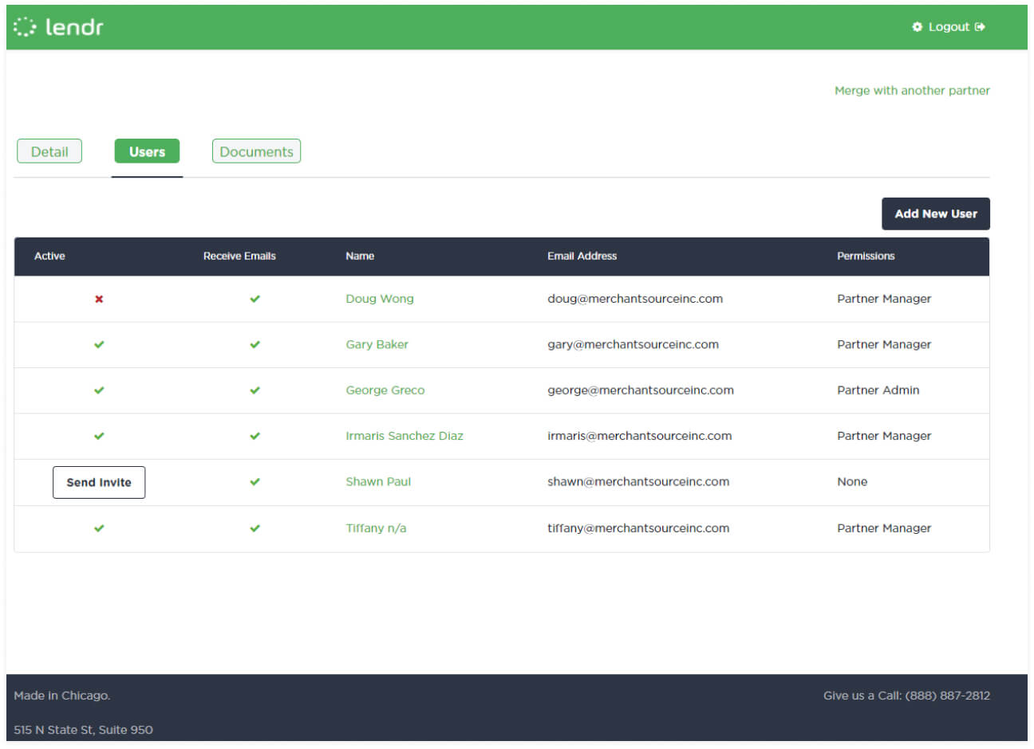
Task: Click the Permissions column header
Action: 866,256
